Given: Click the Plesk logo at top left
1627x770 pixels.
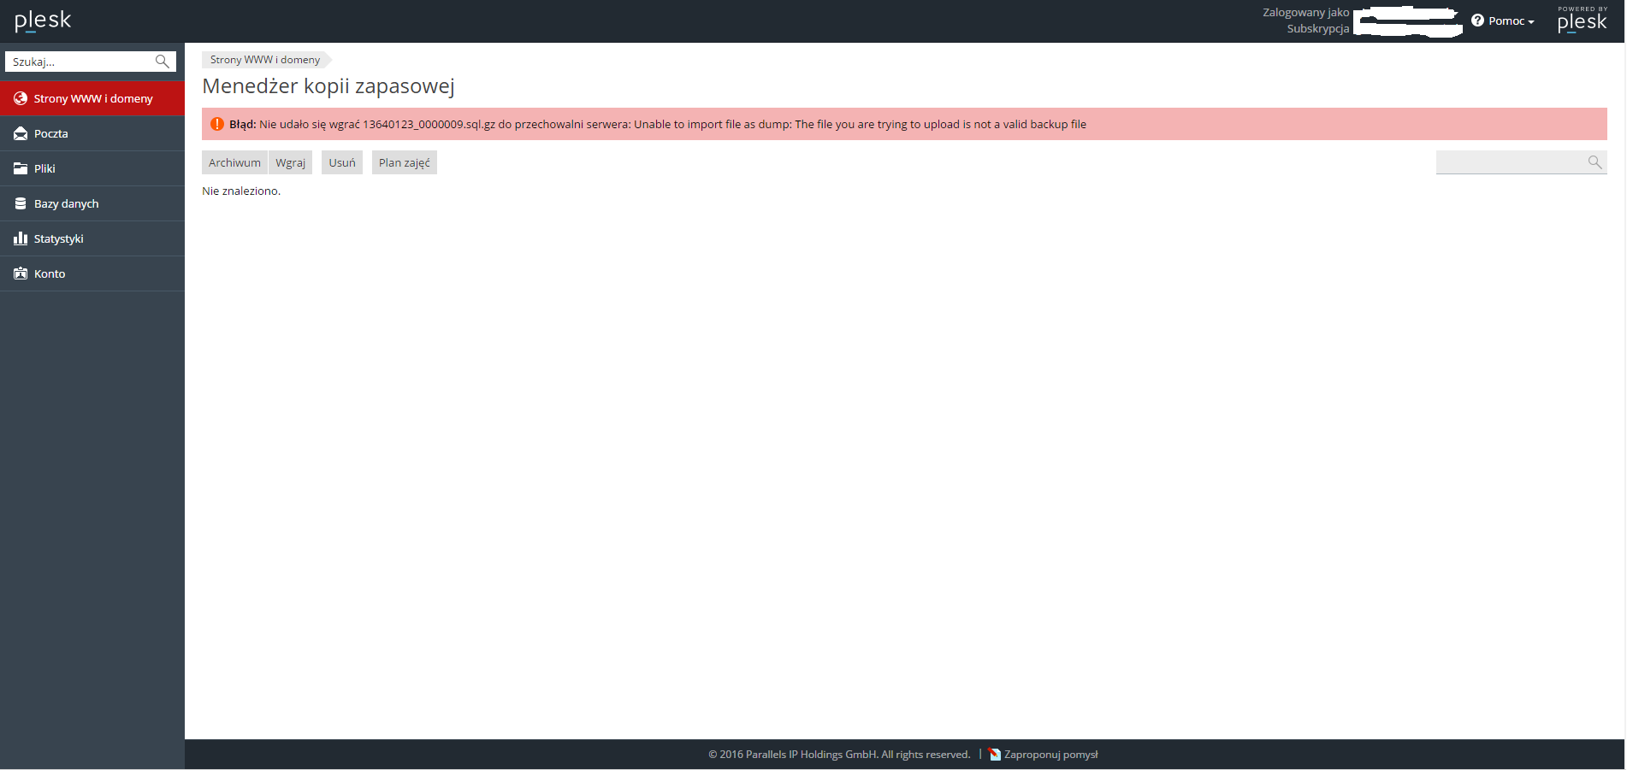Looking at the screenshot, I should 43,21.
